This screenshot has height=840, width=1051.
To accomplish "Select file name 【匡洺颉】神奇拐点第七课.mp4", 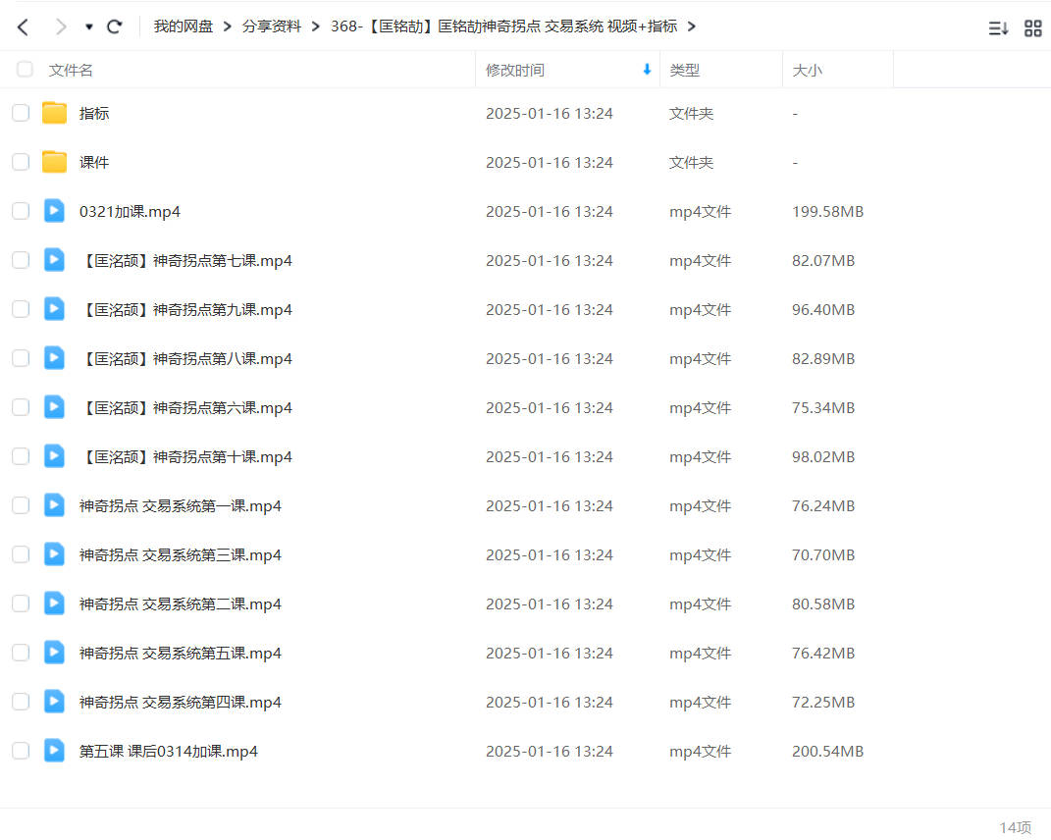I will click(185, 261).
